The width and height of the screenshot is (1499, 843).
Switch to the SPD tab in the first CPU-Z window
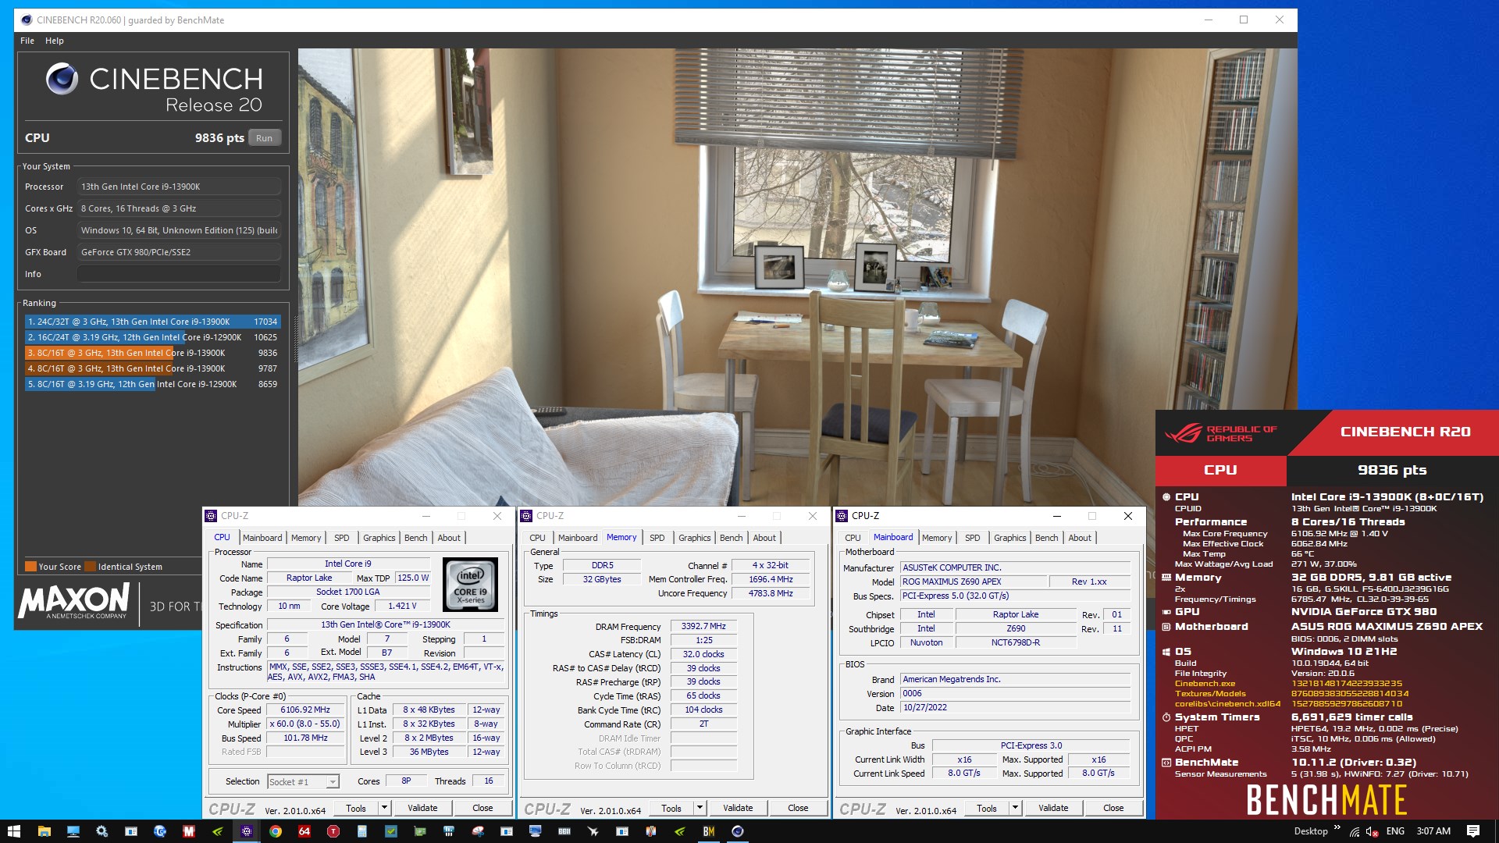342,538
